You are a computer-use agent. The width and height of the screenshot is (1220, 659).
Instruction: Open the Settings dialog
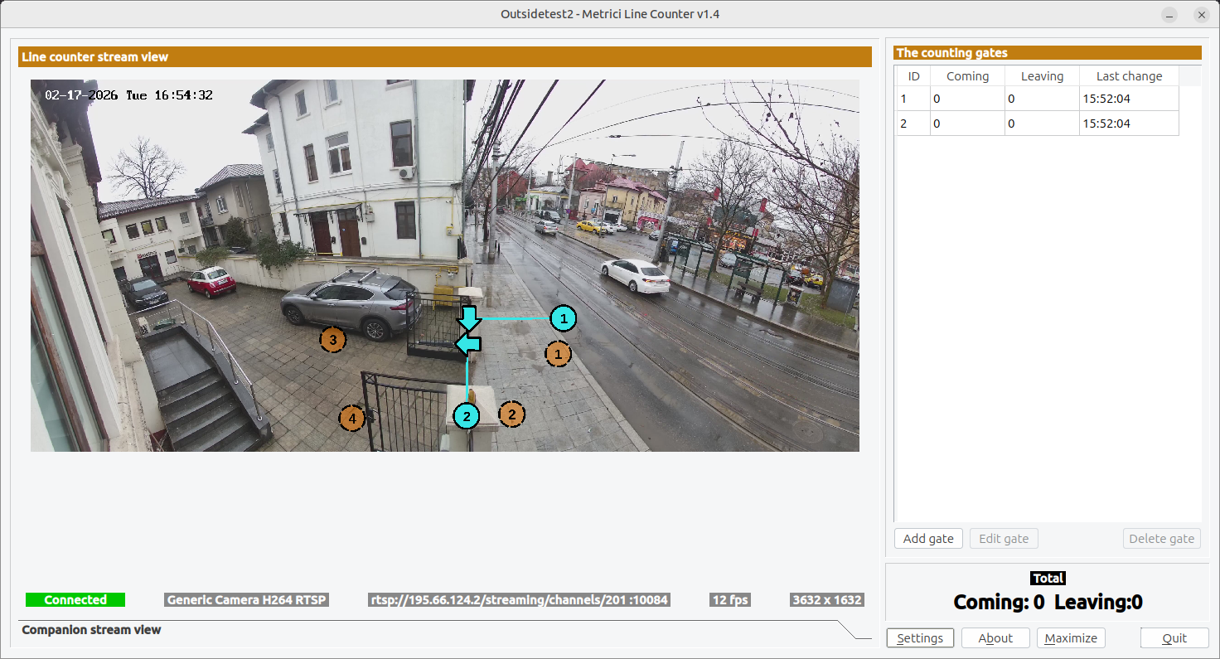coord(920,638)
